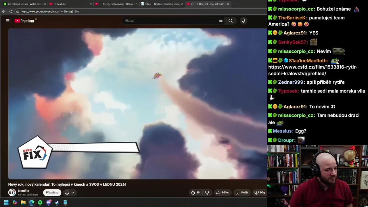Open the csfd.cz link in chat
The width and height of the screenshot is (368, 207).
[313, 70]
